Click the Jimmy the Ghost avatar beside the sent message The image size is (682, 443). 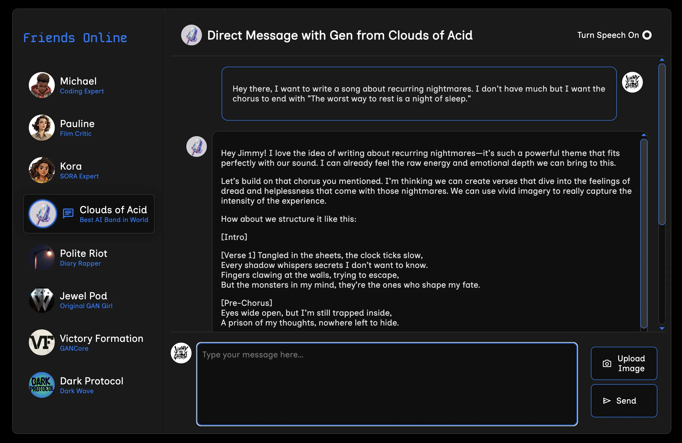click(x=632, y=82)
